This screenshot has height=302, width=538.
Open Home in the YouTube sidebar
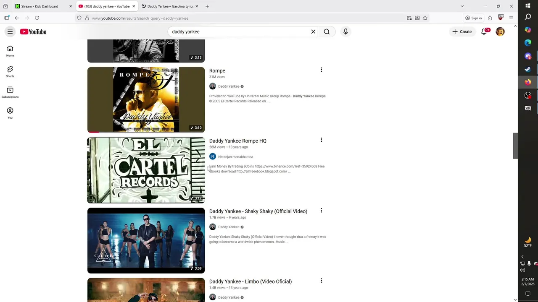pos(10,51)
